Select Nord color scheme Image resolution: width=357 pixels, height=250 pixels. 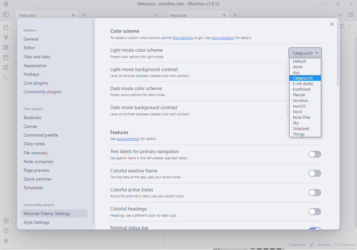click(305, 112)
